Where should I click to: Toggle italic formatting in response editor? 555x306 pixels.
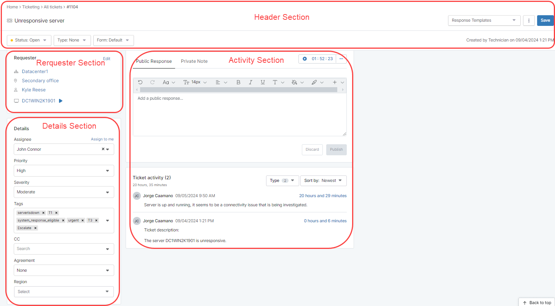pyautogui.click(x=250, y=82)
